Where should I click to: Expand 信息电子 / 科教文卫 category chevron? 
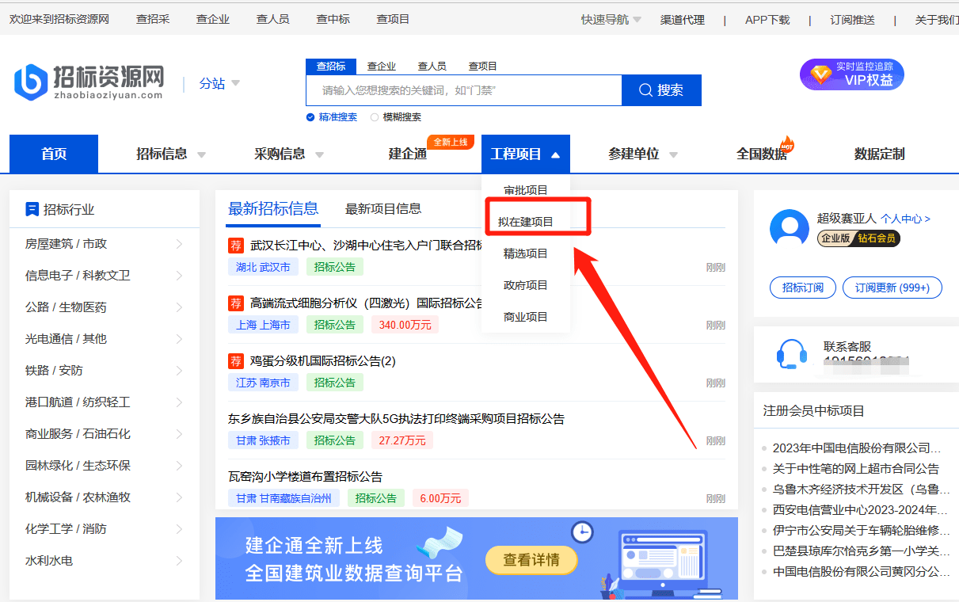coord(178,276)
